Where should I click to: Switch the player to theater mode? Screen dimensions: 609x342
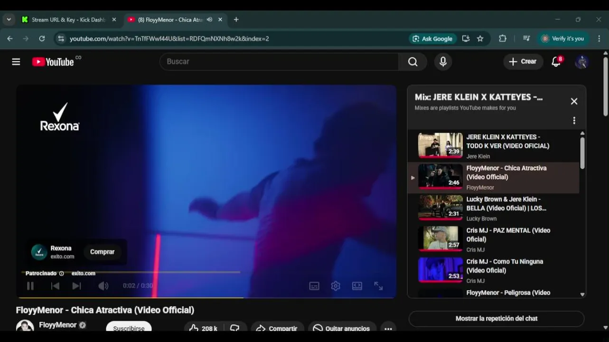pyautogui.click(x=357, y=286)
